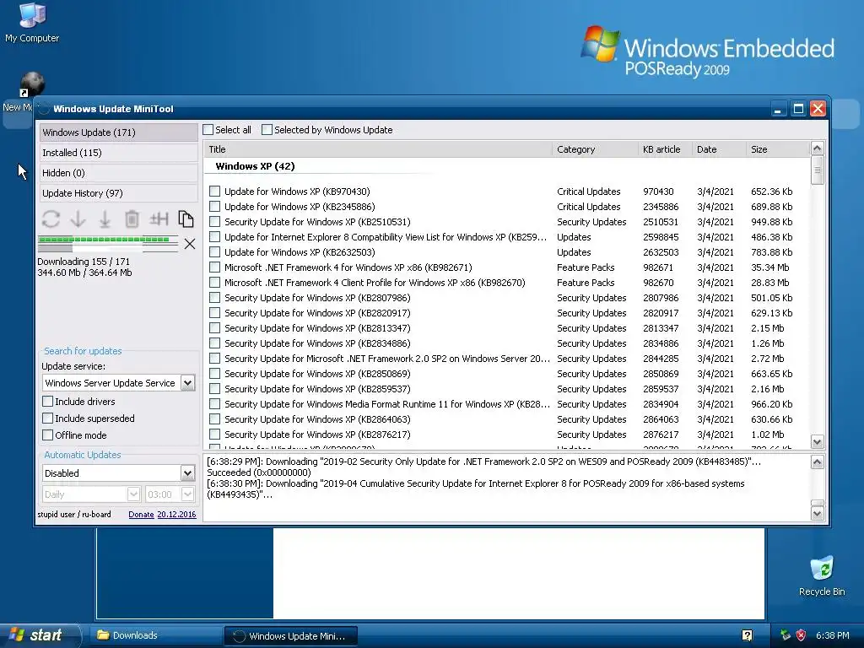Click the Windows XP (42) group header

(x=255, y=166)
